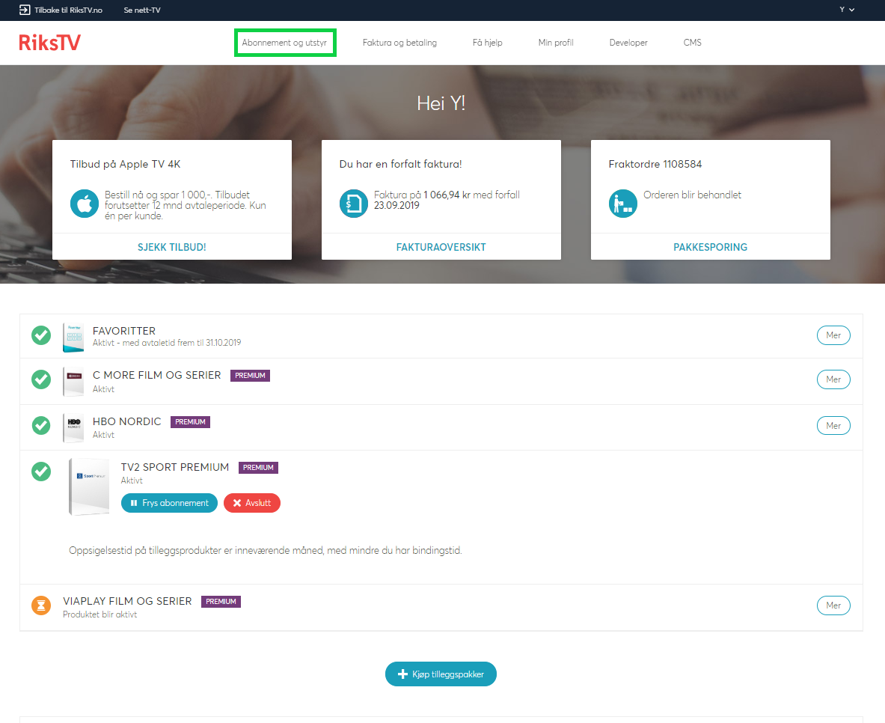
Task: Click Se nett-TV link
Action: (x=142, y=10)
